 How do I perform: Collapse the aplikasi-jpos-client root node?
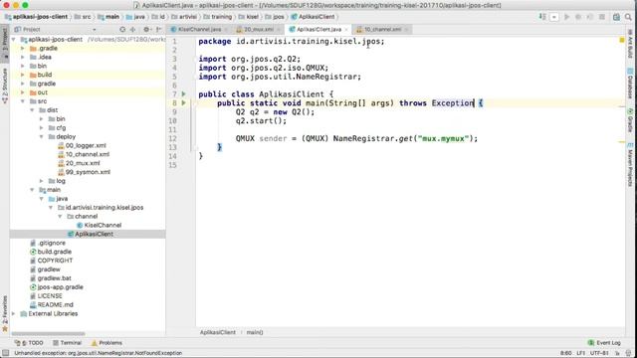(x=13, y=40)
